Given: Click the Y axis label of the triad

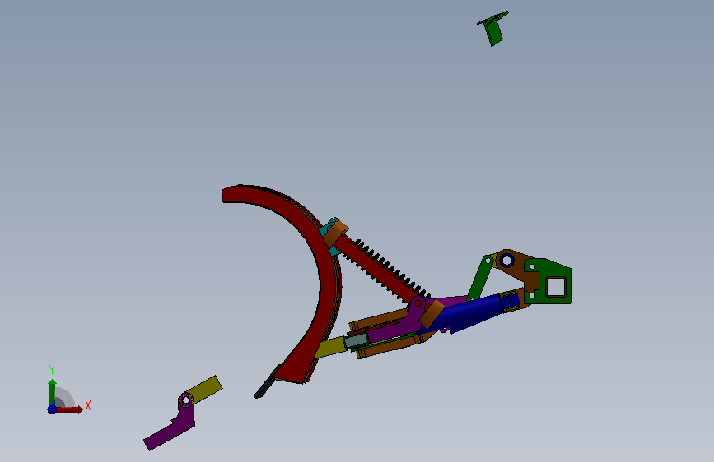Looking at the screenshot, I should [52, 369].
